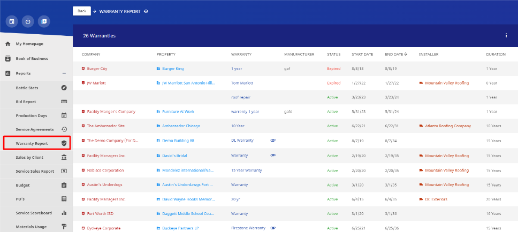Click the Budget clipboard icon
Image resolution: width=518 pixels, height=232 pixels.
pos(64,185)
